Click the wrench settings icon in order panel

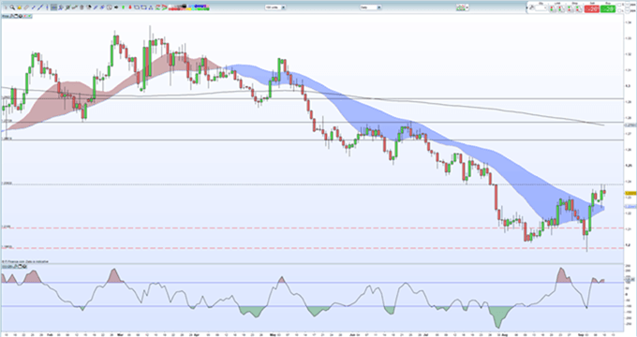pos(532,7)
